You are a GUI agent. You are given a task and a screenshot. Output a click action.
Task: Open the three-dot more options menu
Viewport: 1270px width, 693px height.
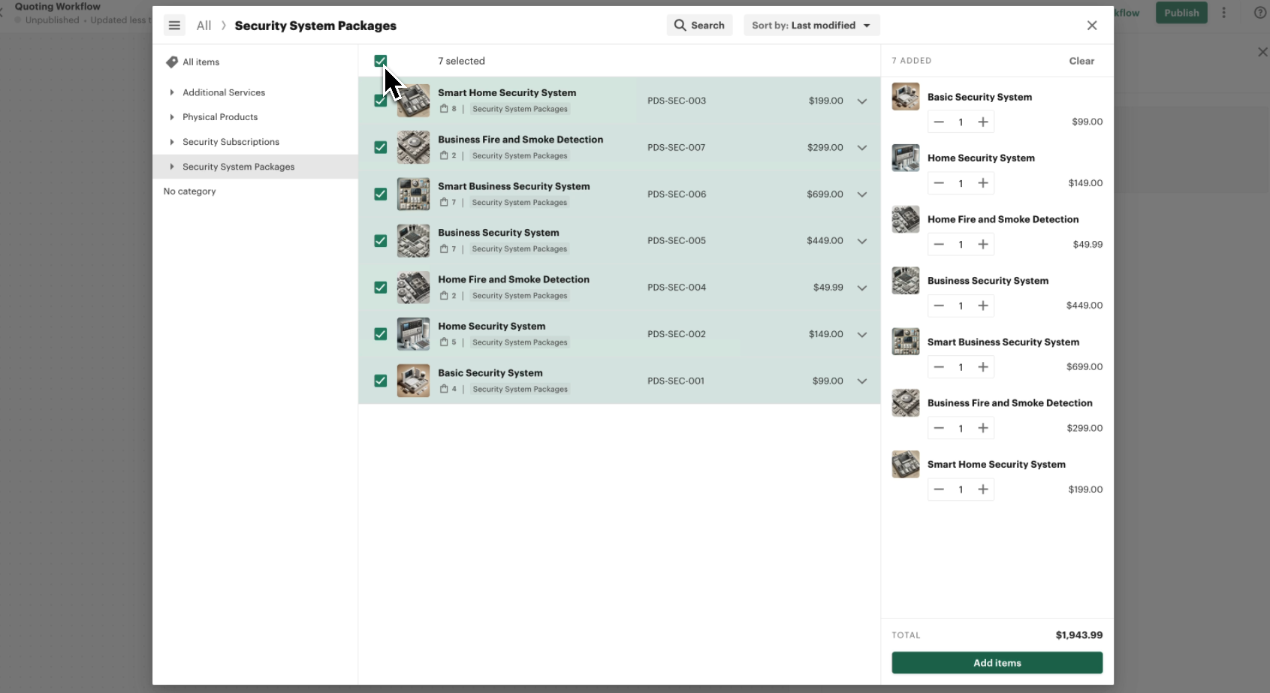coord(1223,13)
